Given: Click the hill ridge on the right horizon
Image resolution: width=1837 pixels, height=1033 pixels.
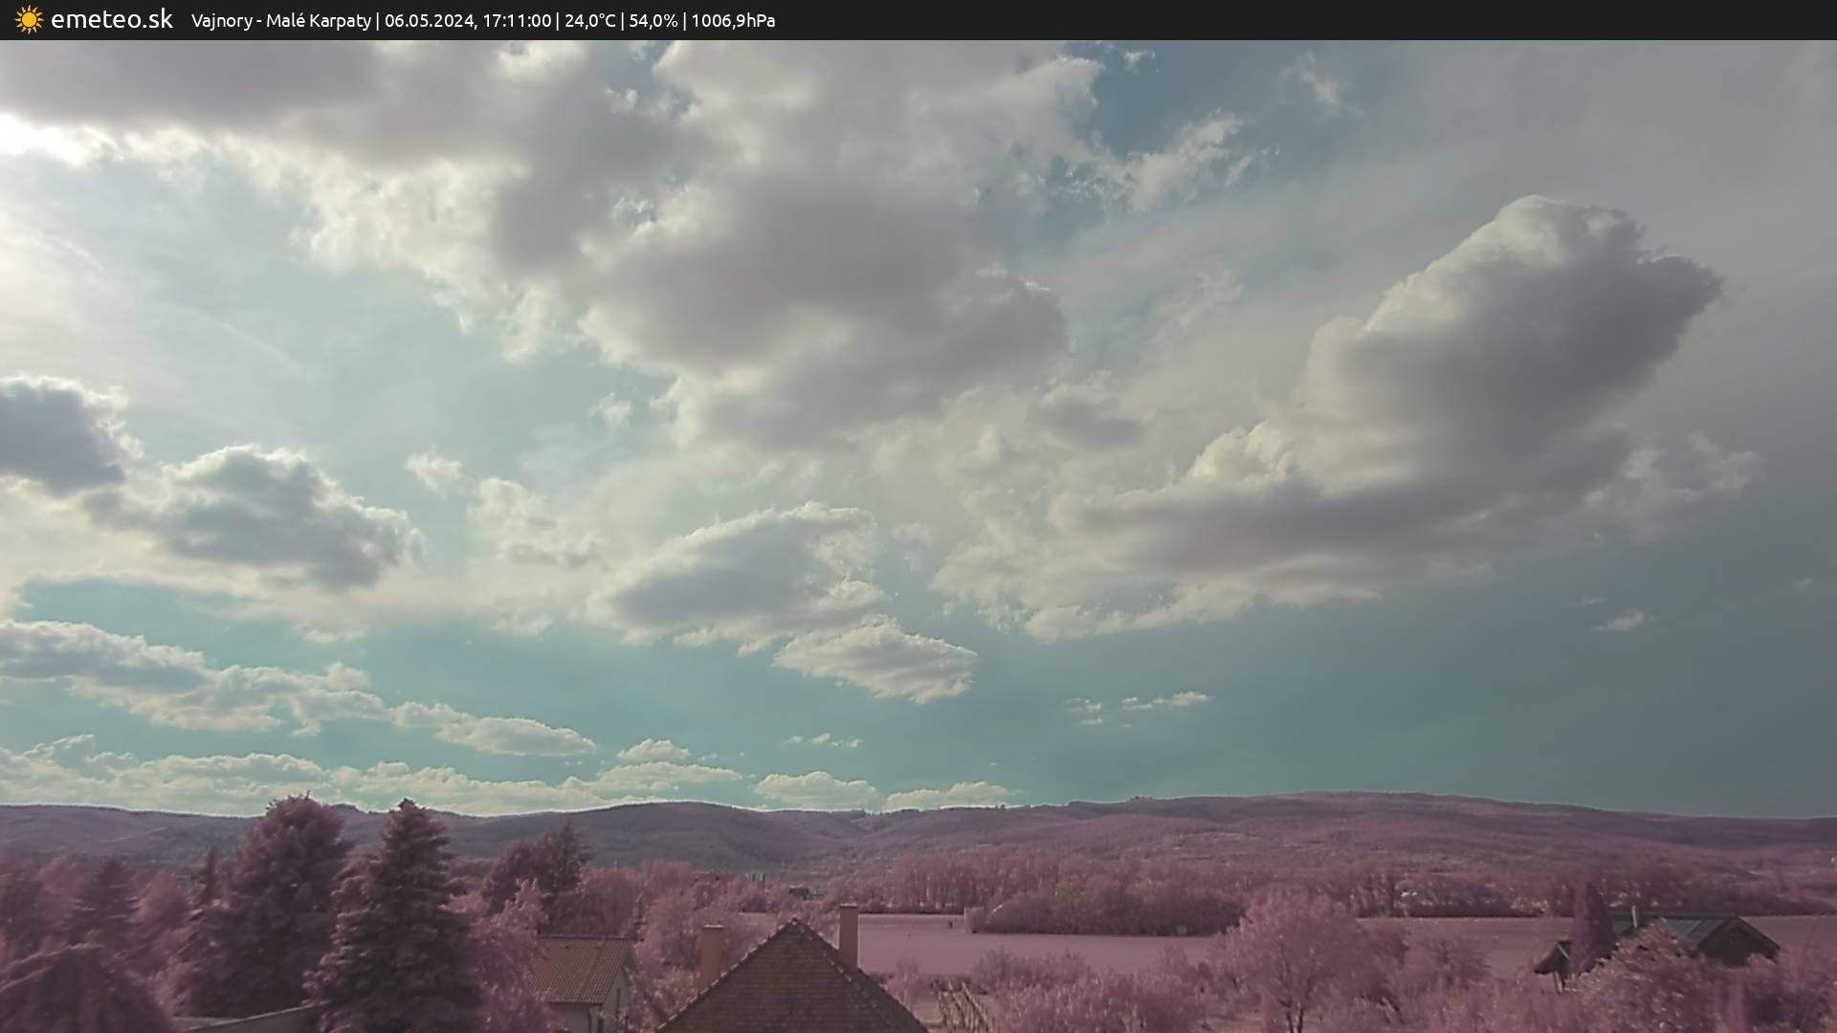Looking at the screenshot, I should 1387,803.
